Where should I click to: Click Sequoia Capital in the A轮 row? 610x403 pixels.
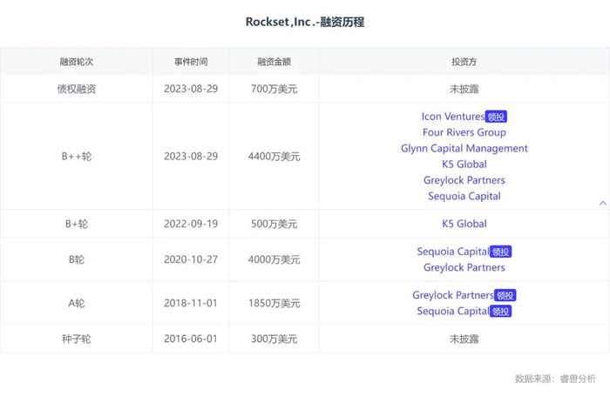point(452,311)
